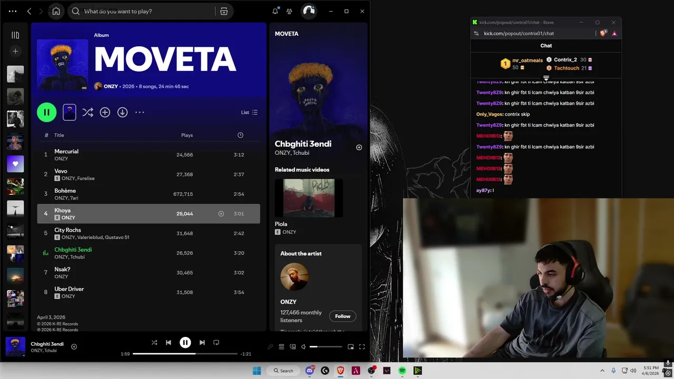The image size is (674, 379).
Task: Open Spotify icon in taskbar
Action: (x=402, y=371)
